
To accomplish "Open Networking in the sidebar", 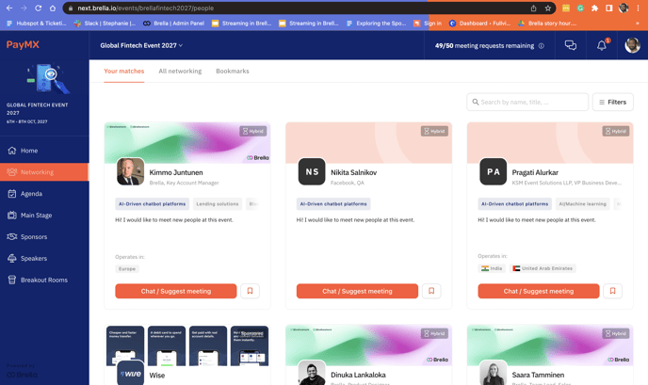I will click(x=44, y=172).
